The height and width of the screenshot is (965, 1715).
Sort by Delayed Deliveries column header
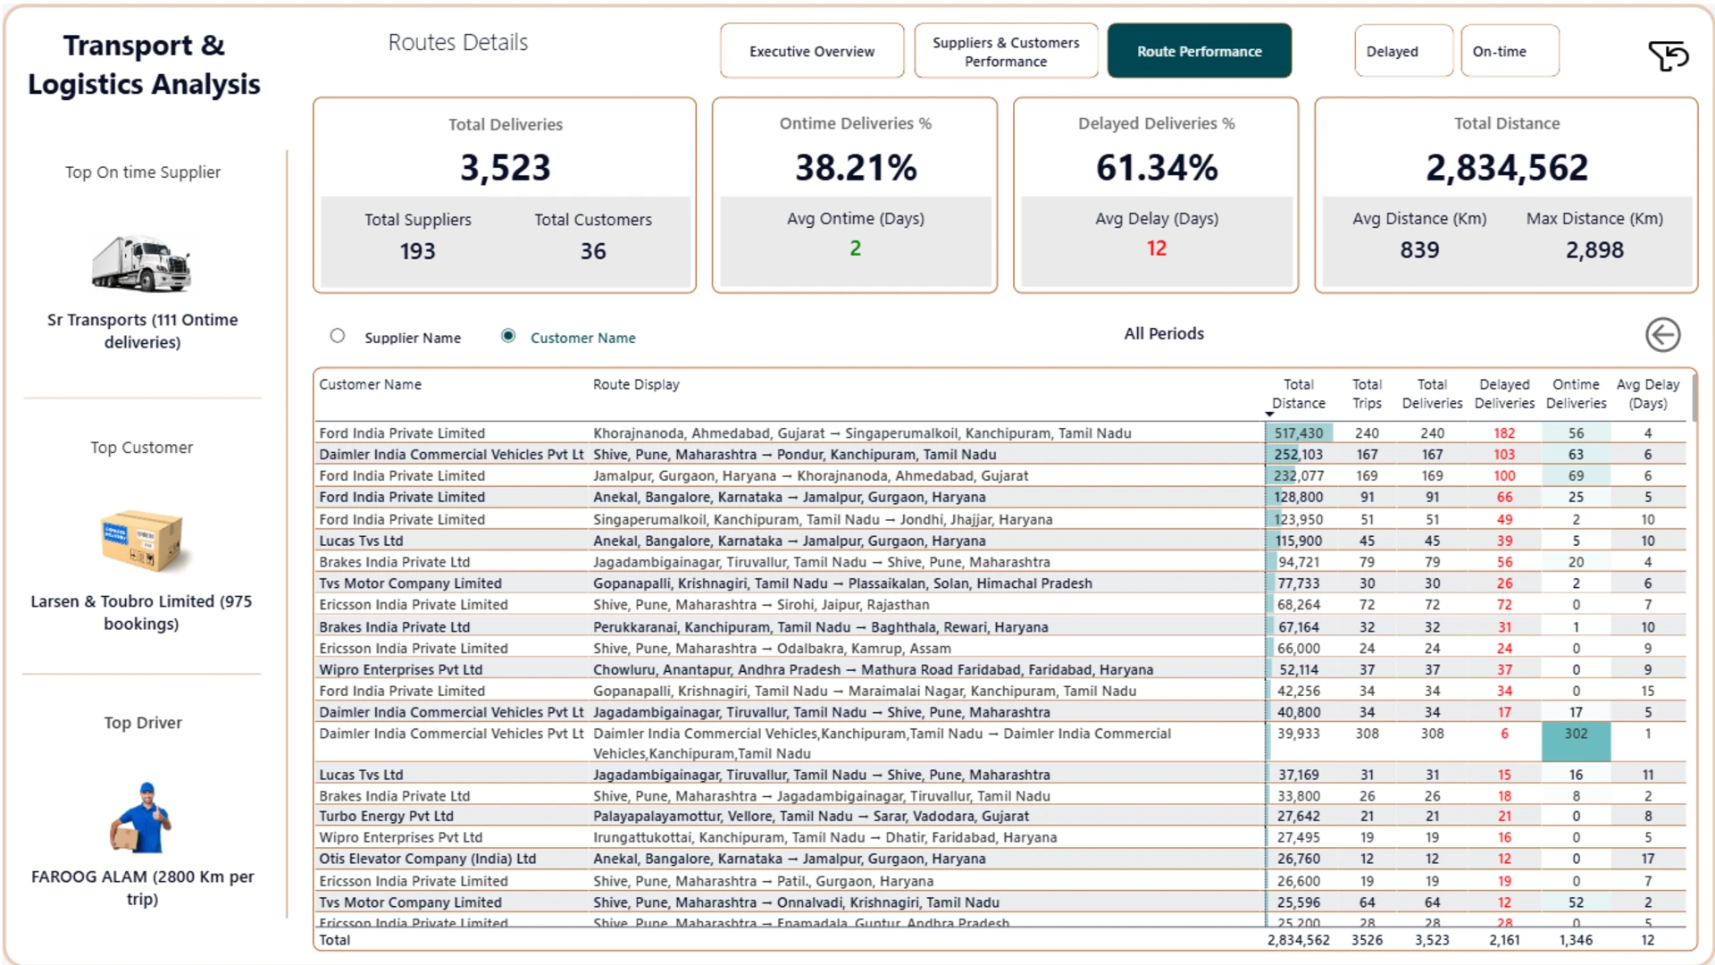coord(1504,394)
